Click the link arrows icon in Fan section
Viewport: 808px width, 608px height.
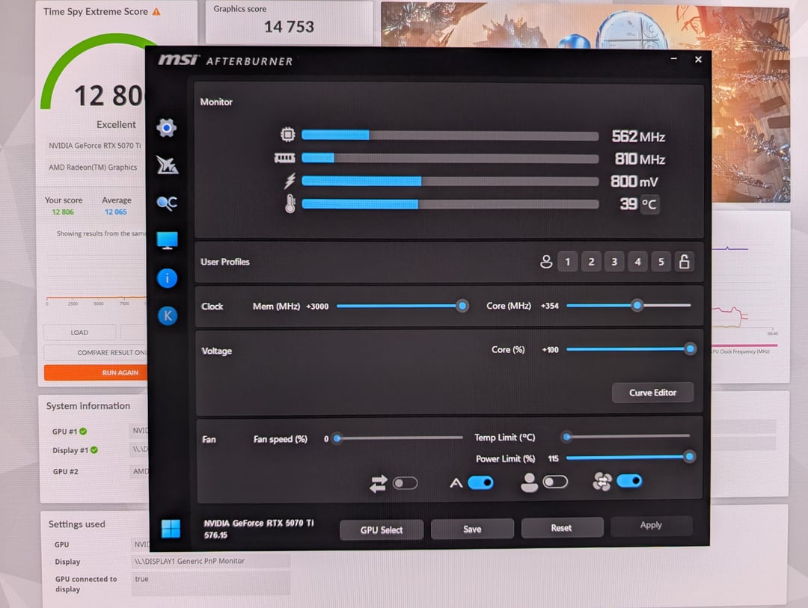(x=379, y=483)
